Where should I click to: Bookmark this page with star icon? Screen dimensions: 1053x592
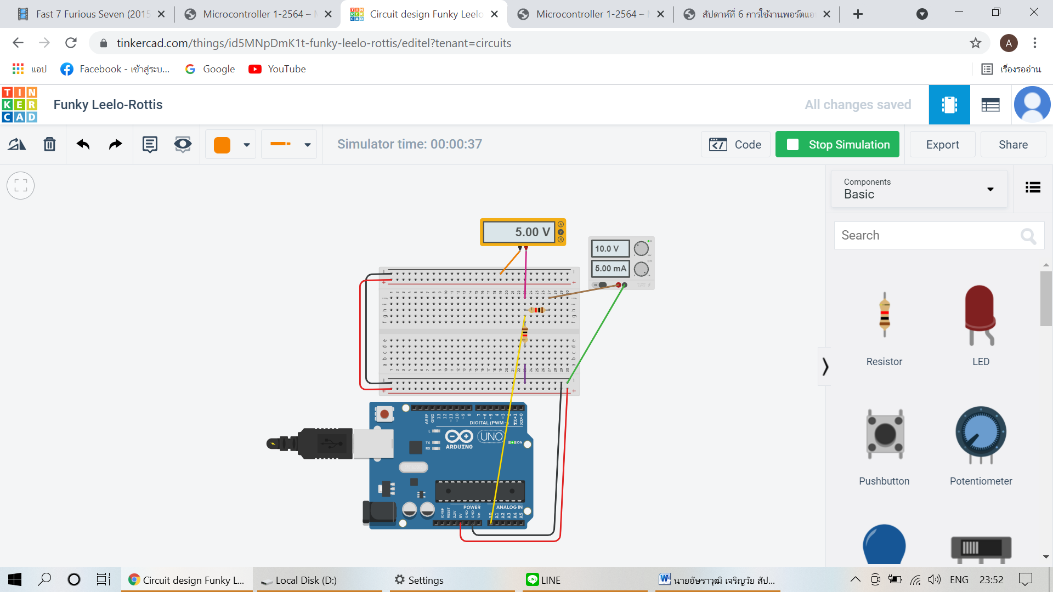[x=975, y=43]
